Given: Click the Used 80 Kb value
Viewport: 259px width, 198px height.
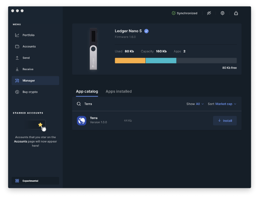Looking at the screenshot, I should (x=129, y=51).
